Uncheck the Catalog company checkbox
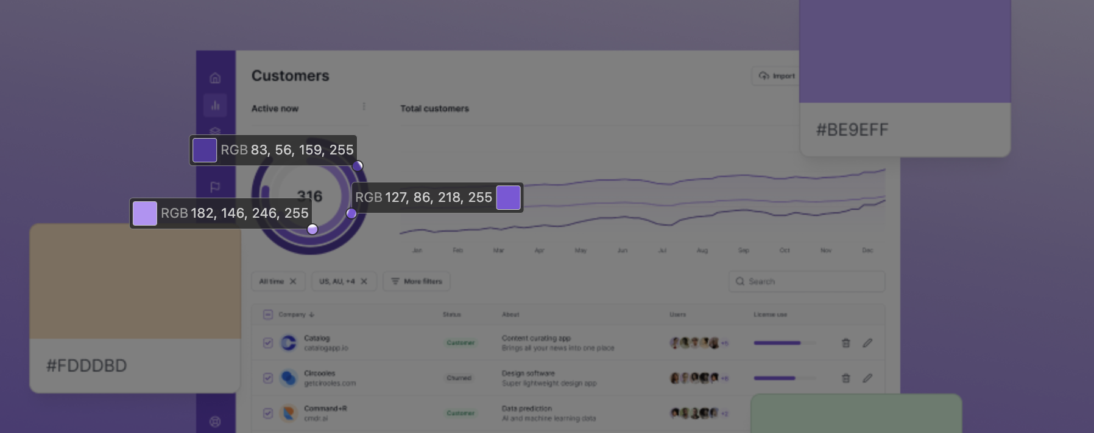The image size is (1094, 433). tap(267, 343)
